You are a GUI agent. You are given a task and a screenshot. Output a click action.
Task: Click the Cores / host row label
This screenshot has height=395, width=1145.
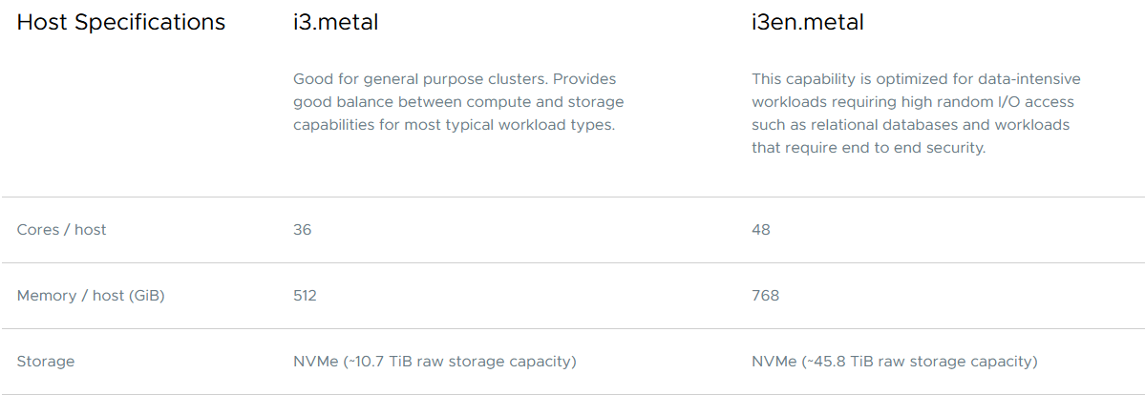click(61, 229)
